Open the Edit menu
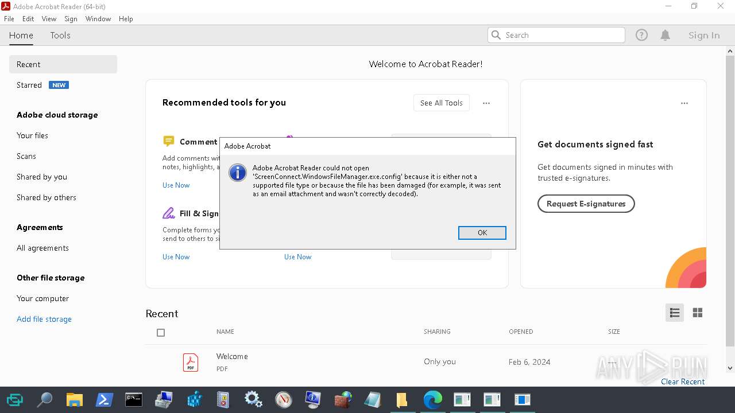Viewport: 735px width, 413px height. (x=28, y=19)
